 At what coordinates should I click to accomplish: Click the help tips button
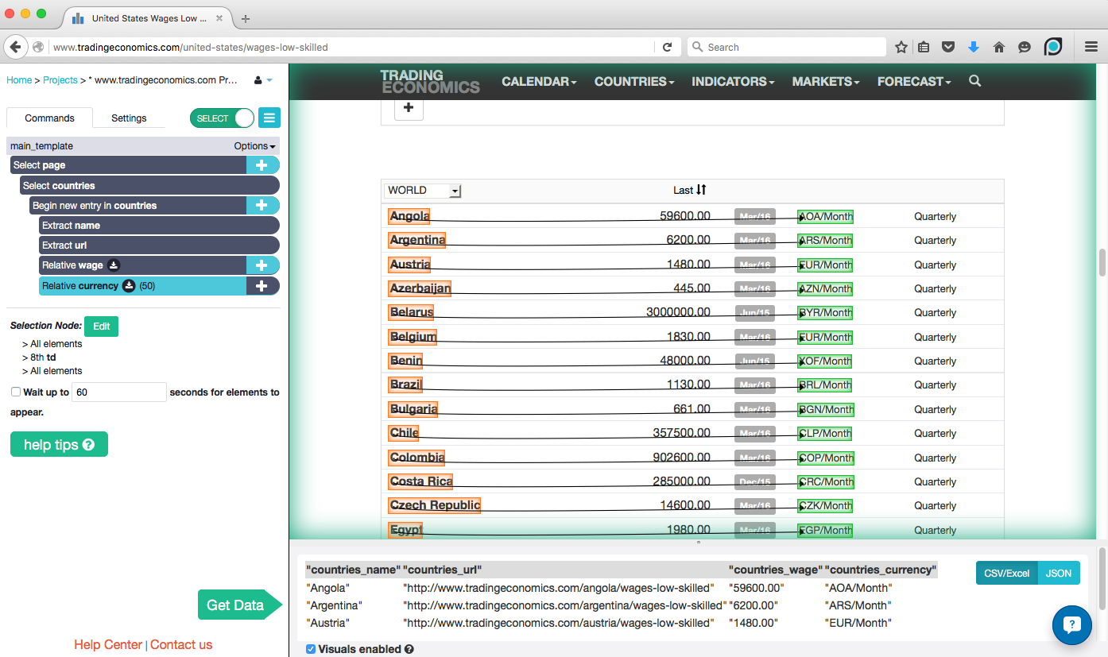pos(59,445)
